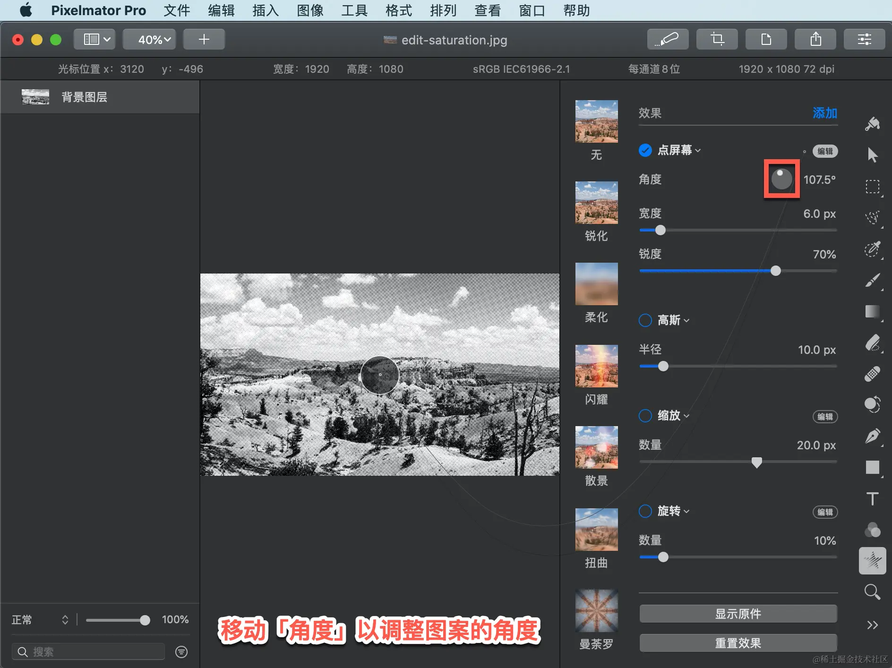Click the 角度 angle dial knob

coord(781,179)
